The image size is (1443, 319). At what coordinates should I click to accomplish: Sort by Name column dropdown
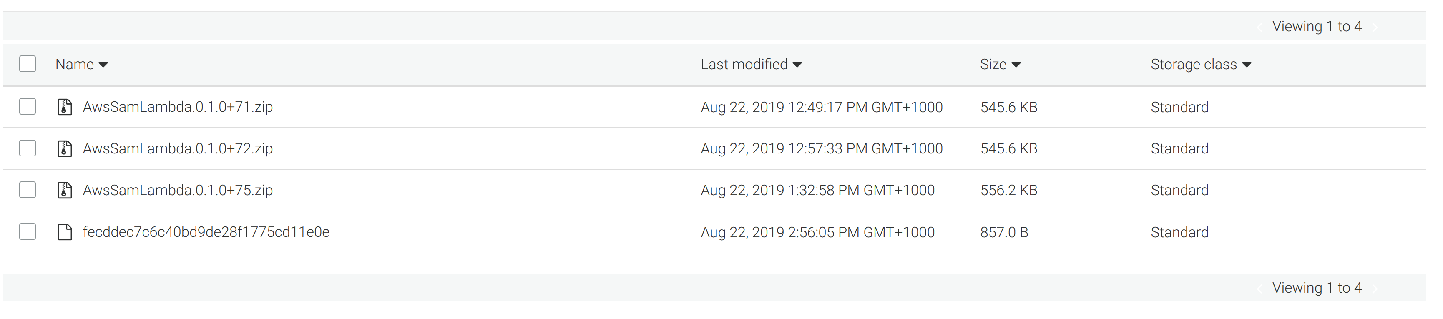point(103,65)
